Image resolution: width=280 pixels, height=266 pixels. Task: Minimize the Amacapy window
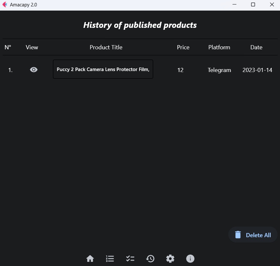[234, 5]
